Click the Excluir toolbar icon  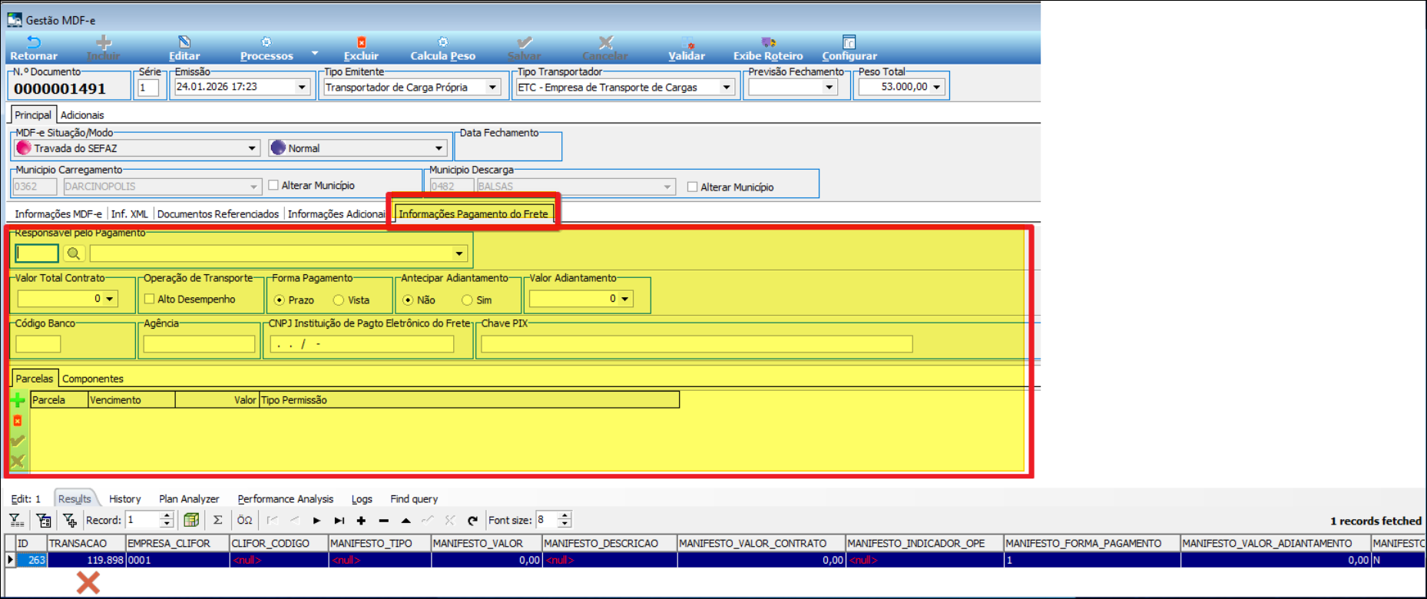361,43
